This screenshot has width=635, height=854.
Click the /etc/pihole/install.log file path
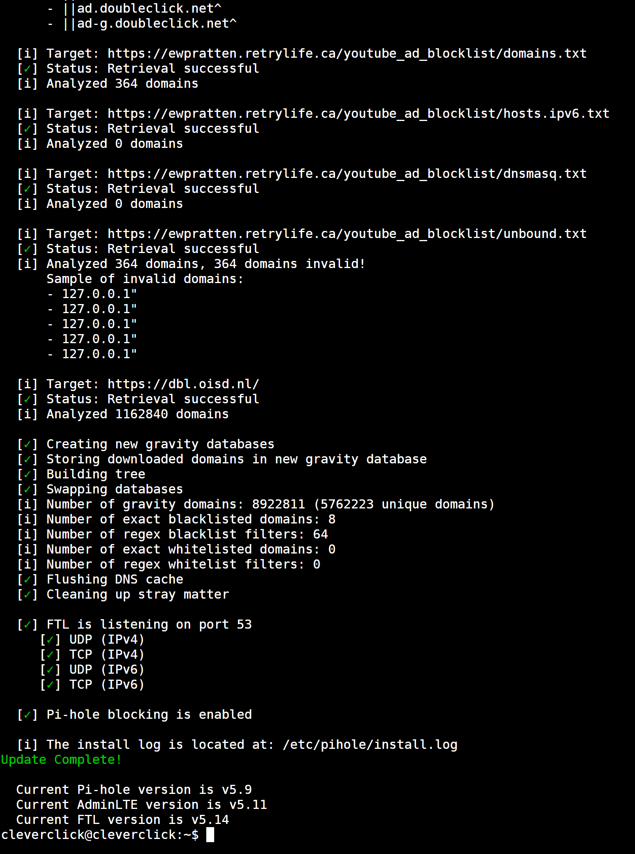(x=370, y=745)
